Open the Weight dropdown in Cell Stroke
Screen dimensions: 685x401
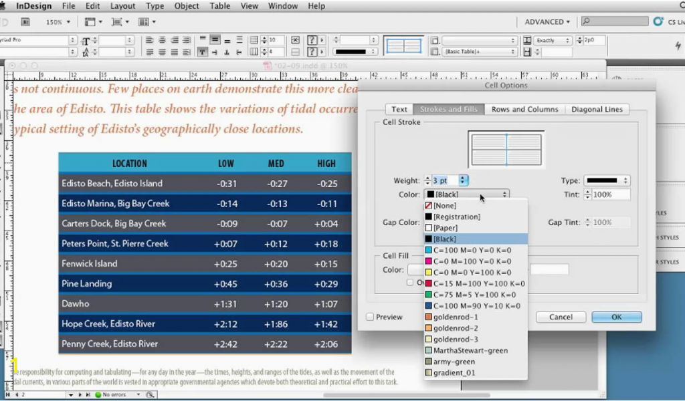pyautogui.click(x=463, y=180)
